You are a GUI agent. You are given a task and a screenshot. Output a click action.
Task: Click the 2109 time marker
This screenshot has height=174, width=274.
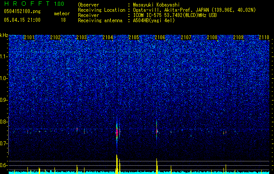239,37
